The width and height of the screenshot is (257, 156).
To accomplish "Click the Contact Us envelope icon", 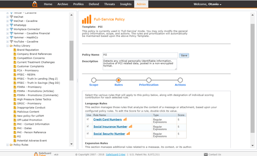I will click(x=206, y=154).
